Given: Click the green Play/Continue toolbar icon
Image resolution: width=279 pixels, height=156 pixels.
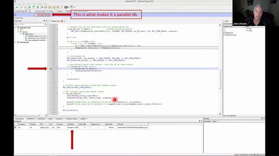Looking at the screenshot, I should pos(17,7).
